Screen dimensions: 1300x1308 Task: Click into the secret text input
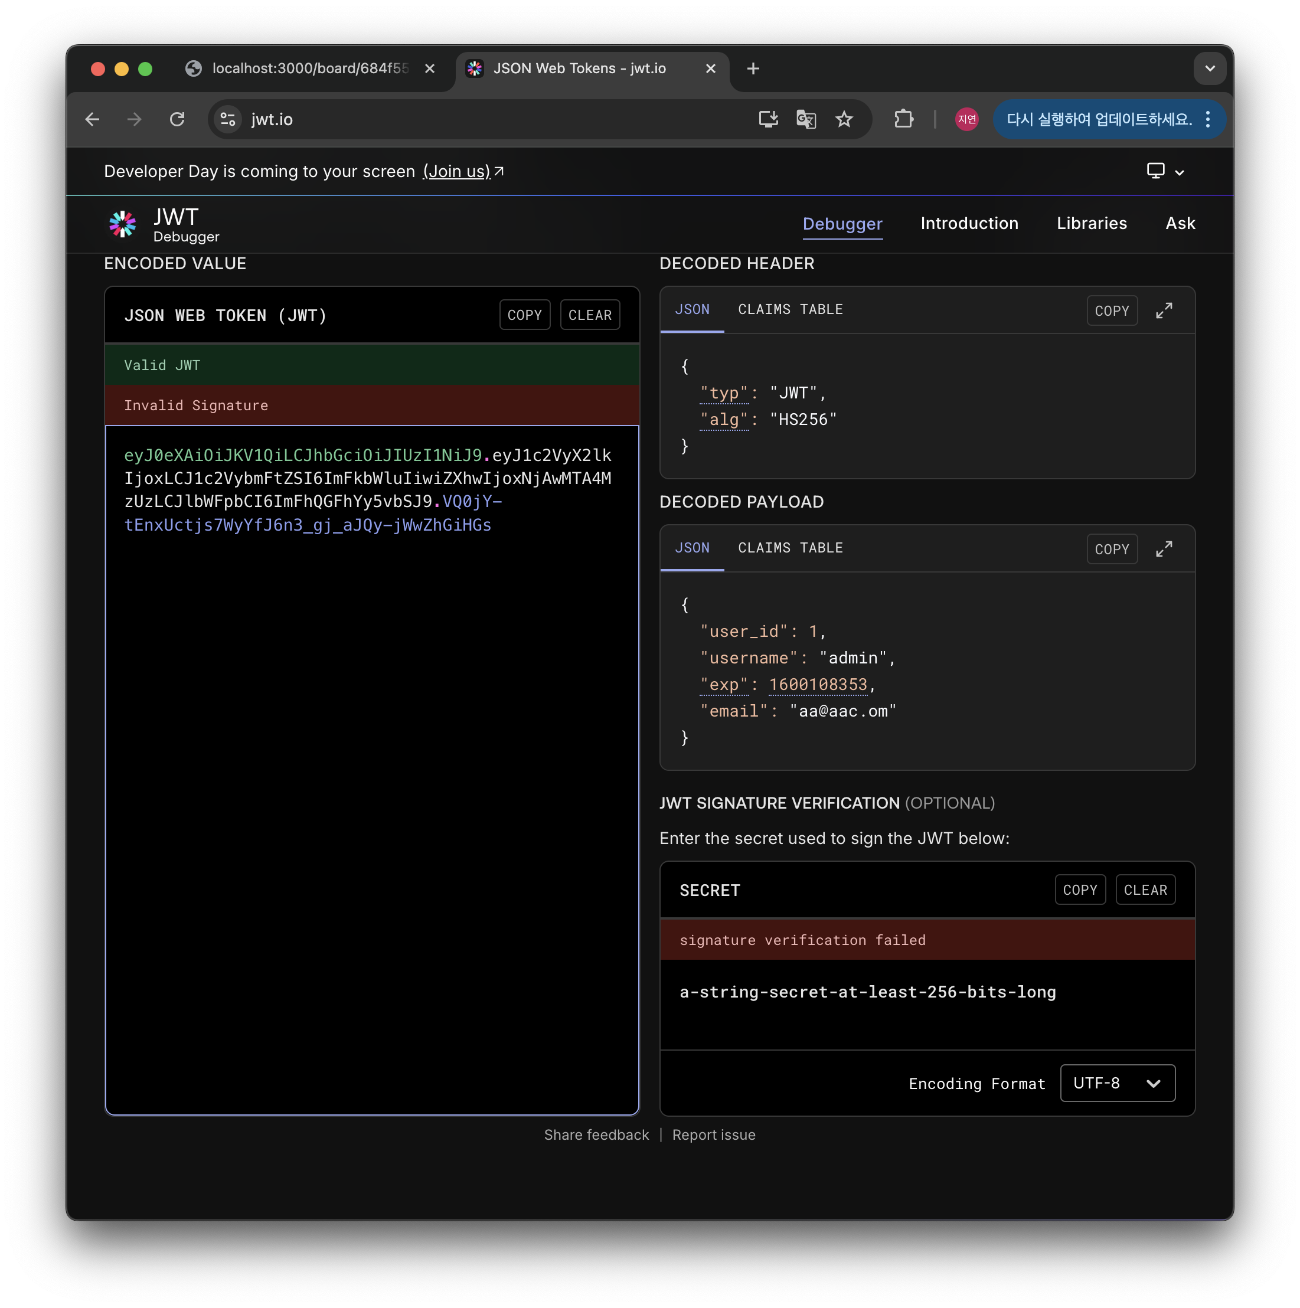click(927, 1003)
